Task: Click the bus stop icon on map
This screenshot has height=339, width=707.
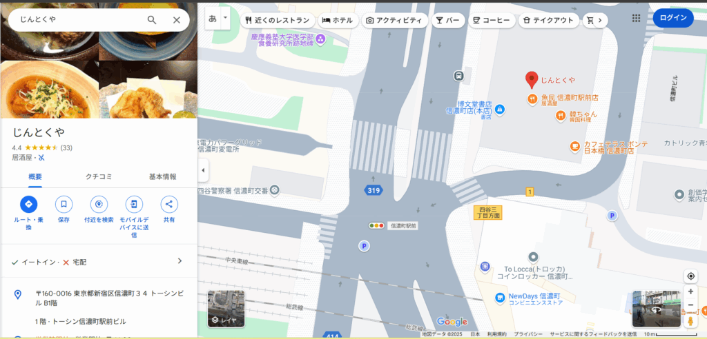Action: pos(458,76)
